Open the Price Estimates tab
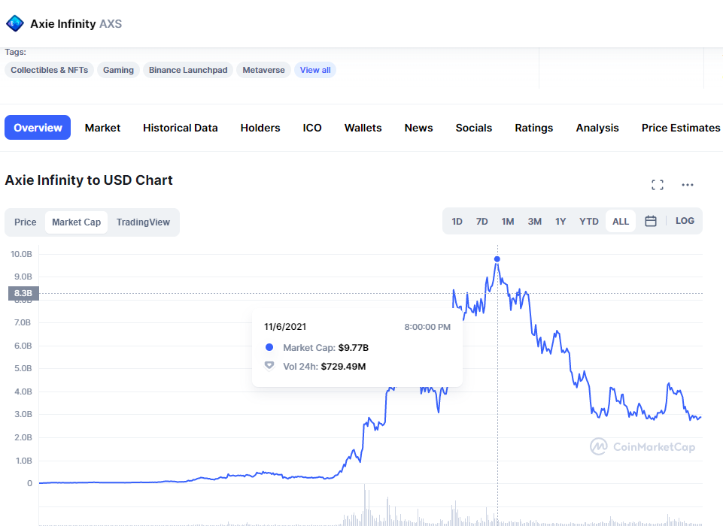The width and height of the screenshot is (723, 526). tap(681, 128)
